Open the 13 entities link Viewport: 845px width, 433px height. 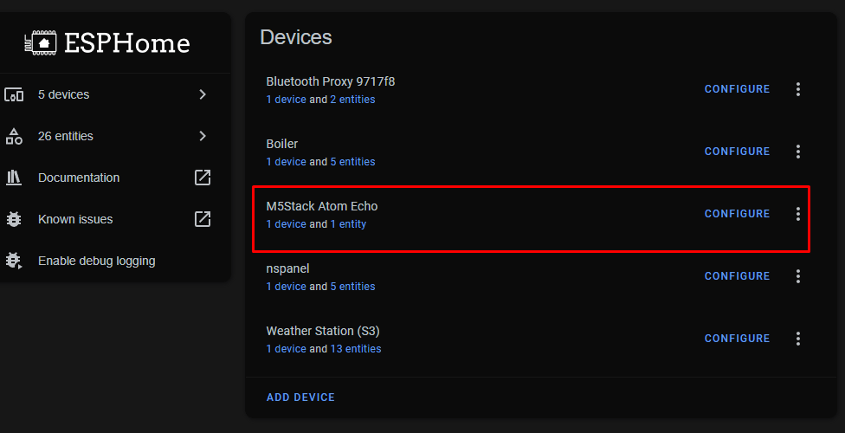[x=356, y=349]
